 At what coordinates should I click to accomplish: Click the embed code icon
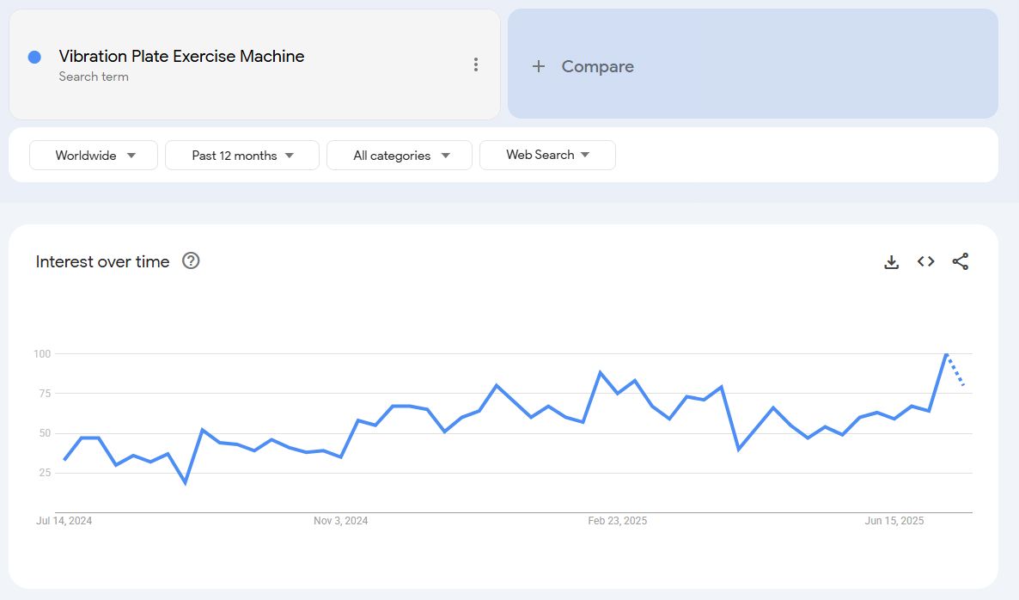(925, 262)
